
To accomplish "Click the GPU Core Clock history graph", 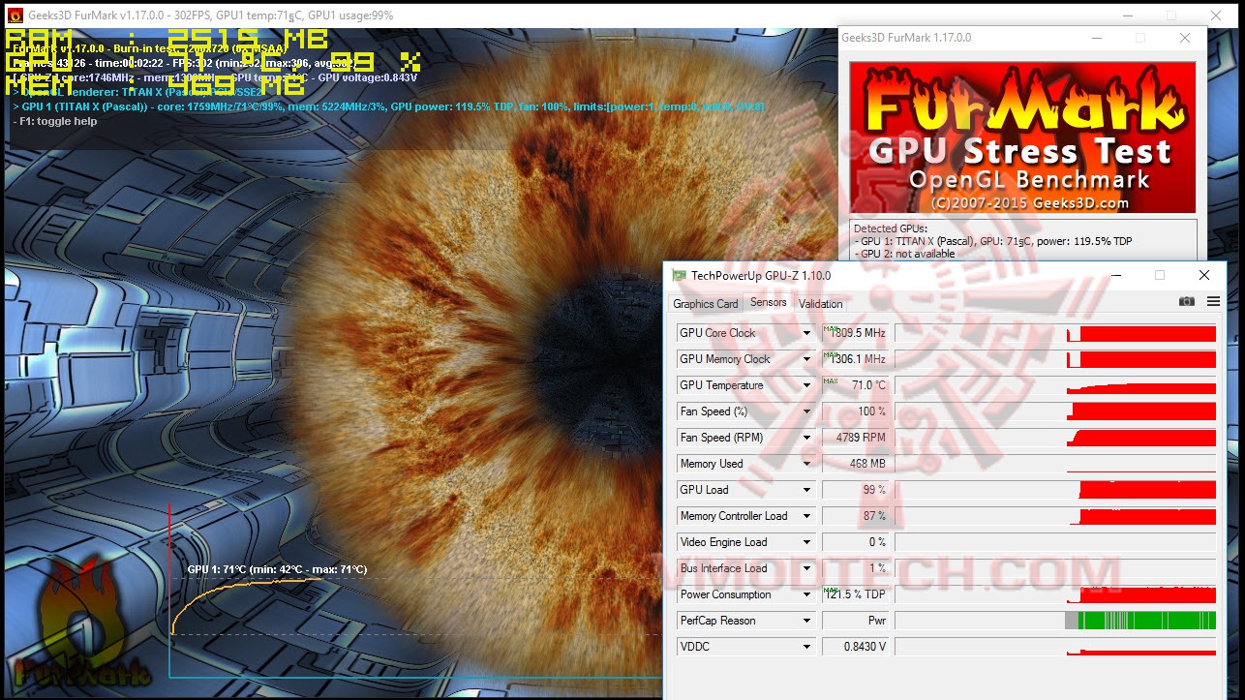I will tap(1055, 333).
